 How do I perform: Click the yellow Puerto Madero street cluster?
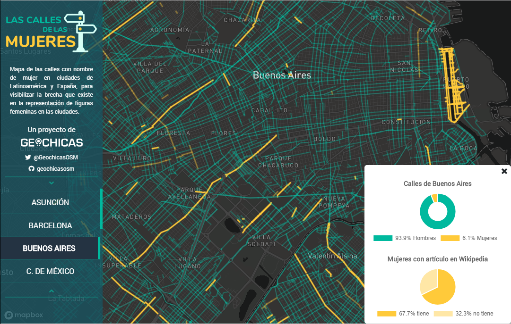[x=454, y=85]
